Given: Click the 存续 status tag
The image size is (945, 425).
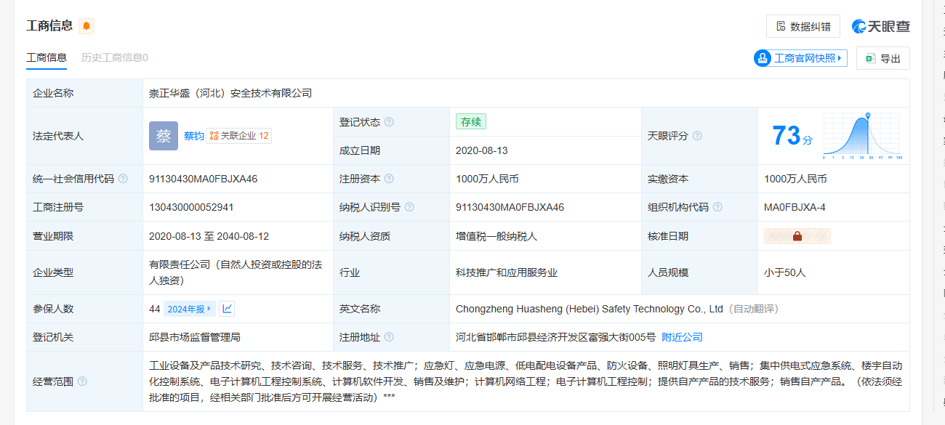Looking at the screenshot, I should tap(471, 121).
